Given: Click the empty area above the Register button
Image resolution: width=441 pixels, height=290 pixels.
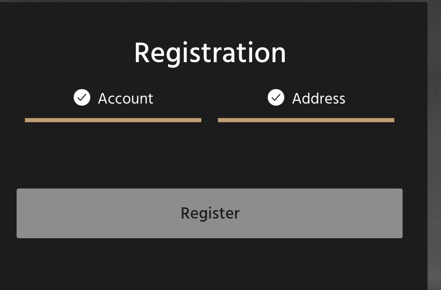Looking at the screenshot, I should click(210, 155).
